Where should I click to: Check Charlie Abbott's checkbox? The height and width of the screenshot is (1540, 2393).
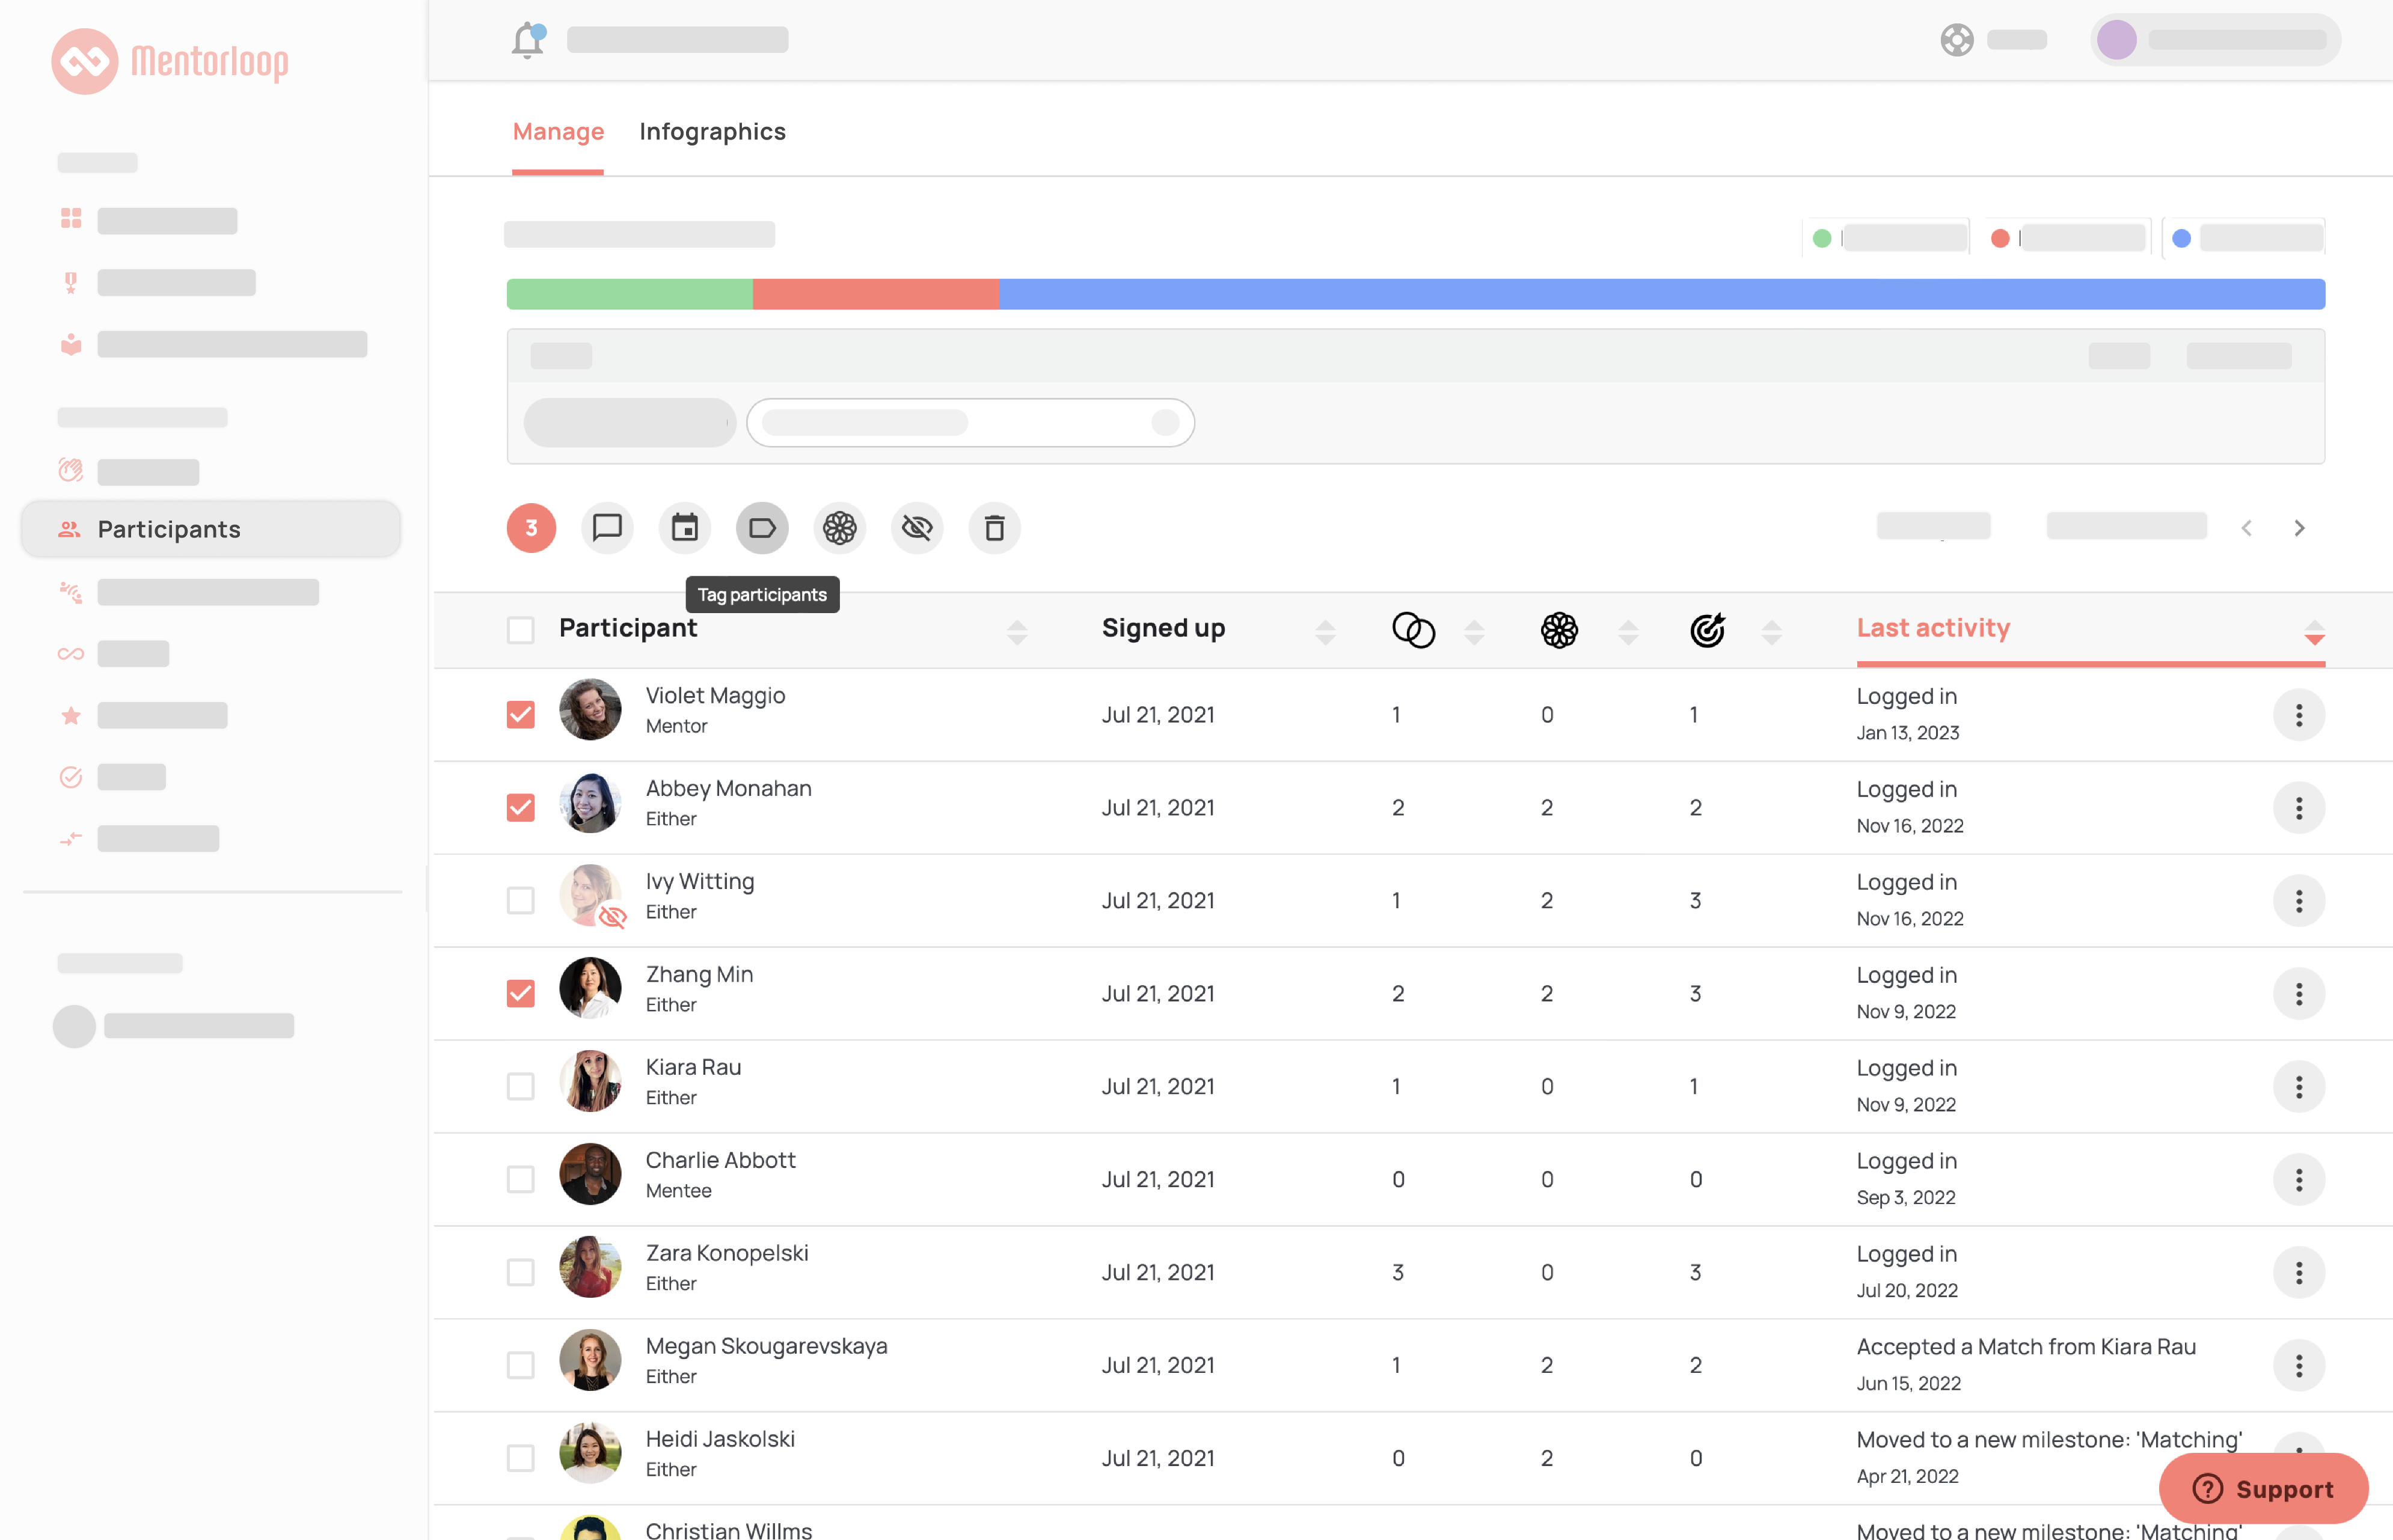[520, 1180]
